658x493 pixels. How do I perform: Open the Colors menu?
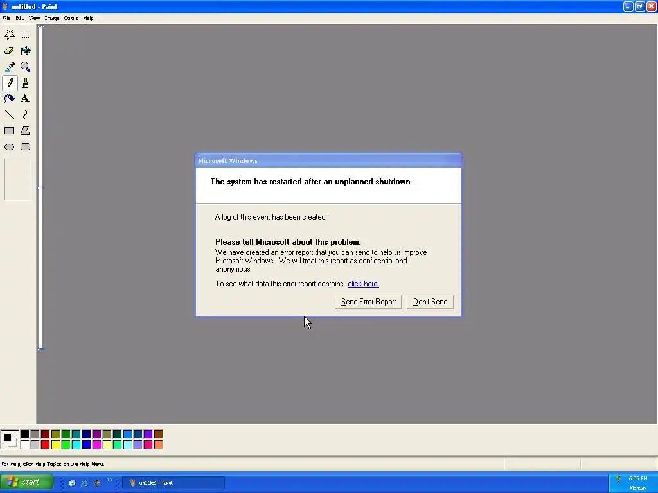click(x=71, y=19)
